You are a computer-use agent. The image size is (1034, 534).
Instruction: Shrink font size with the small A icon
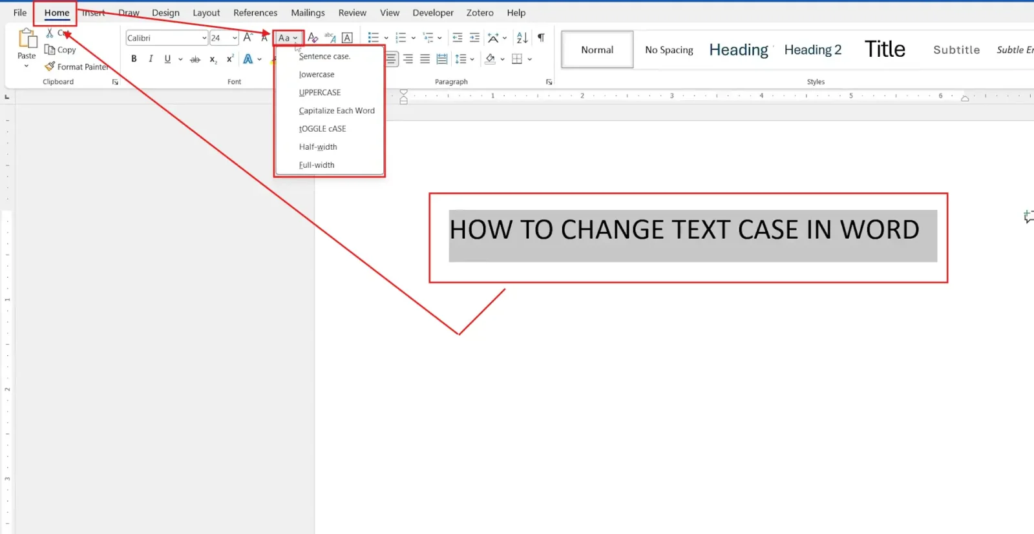[x=264, y=38]
